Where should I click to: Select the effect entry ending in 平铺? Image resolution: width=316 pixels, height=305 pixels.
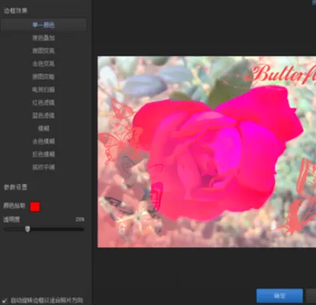tap(44, 167)
